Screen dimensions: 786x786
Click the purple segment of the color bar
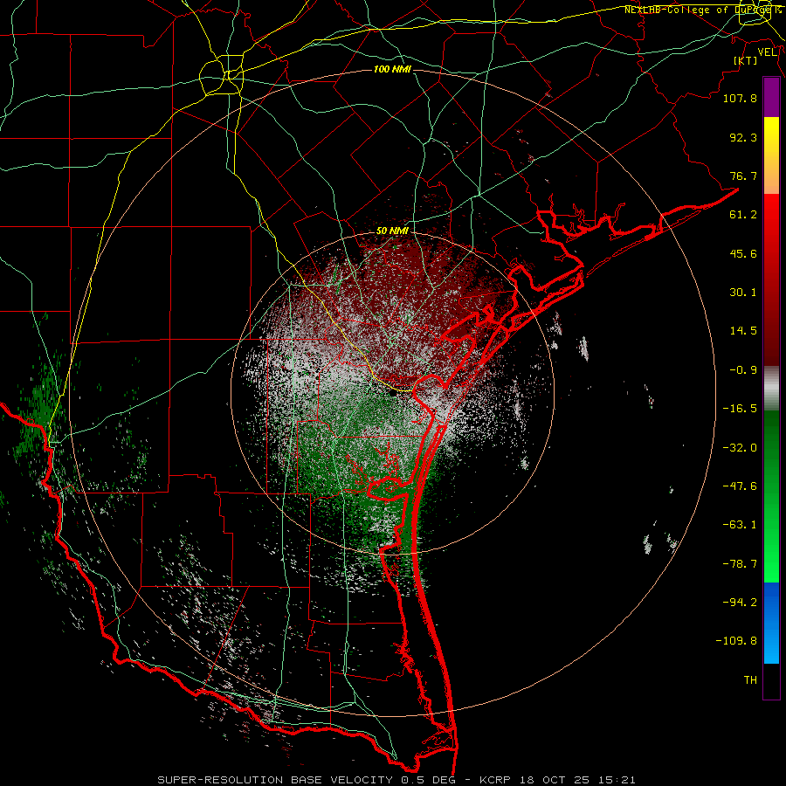pyautogui.click(x=771, y=97)
